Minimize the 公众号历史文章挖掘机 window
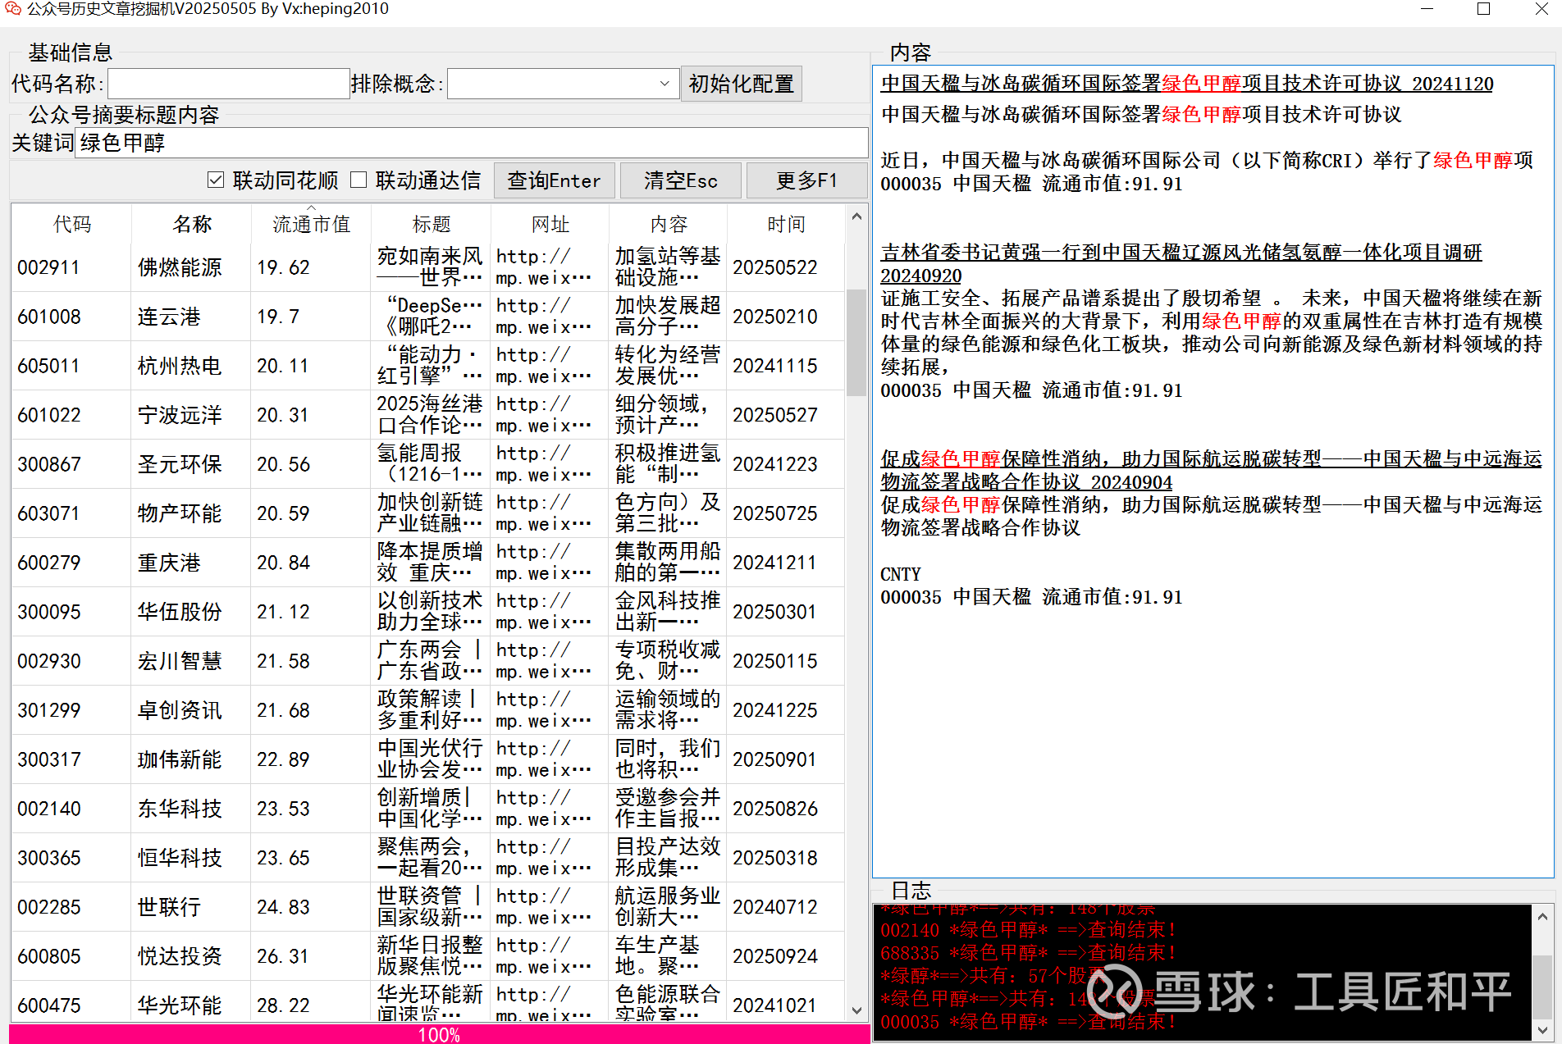This screenshot has width=1562, height=1044. (x=1427, y=9)
